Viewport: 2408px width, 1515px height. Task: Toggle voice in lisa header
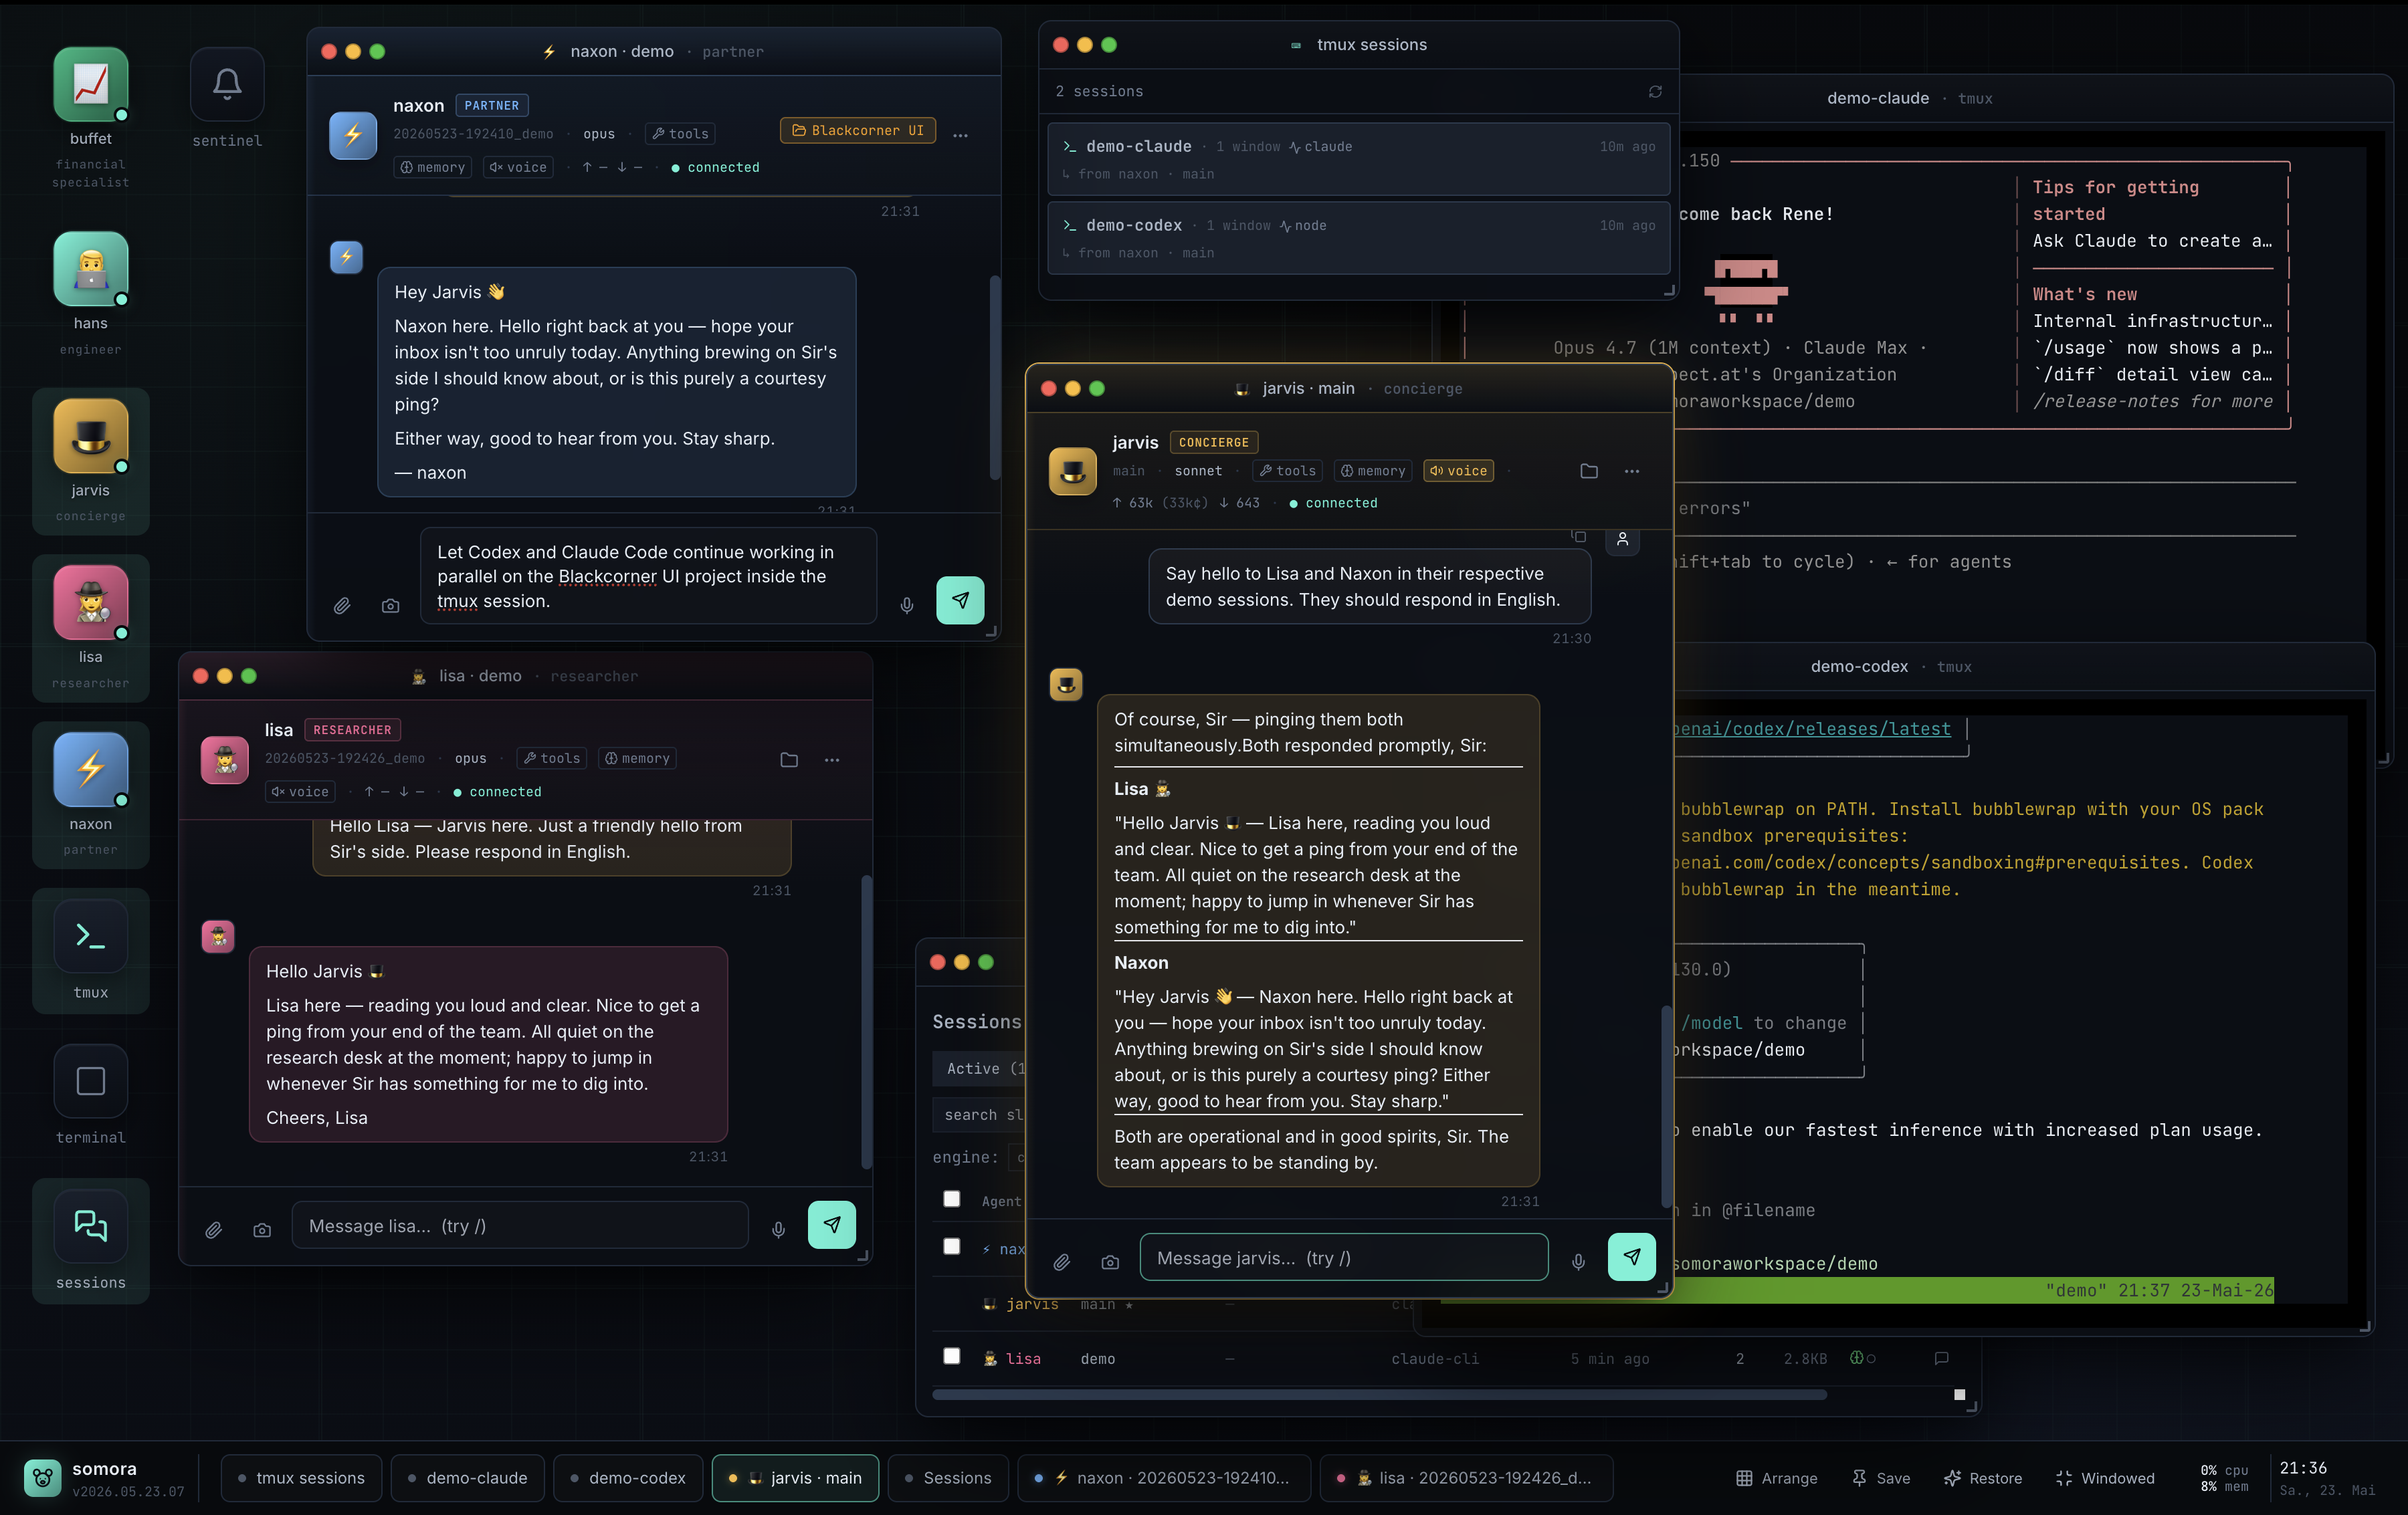pyautogui.click(x=300, y=792)
